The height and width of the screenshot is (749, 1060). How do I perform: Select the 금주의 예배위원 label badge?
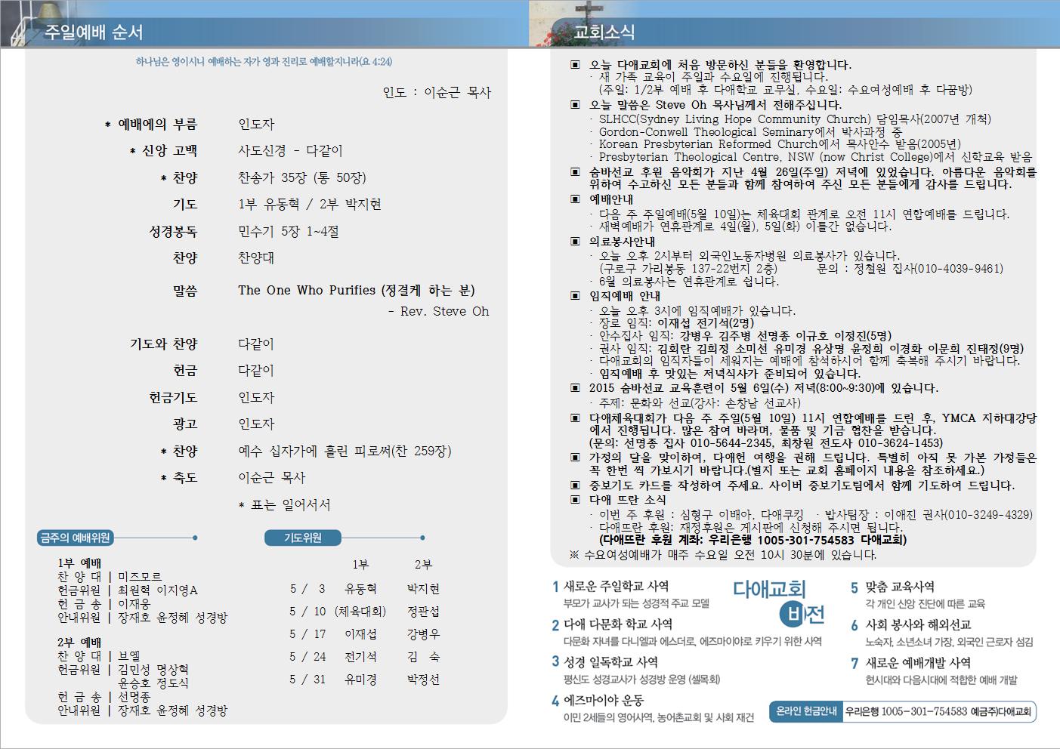click(76, 538)
